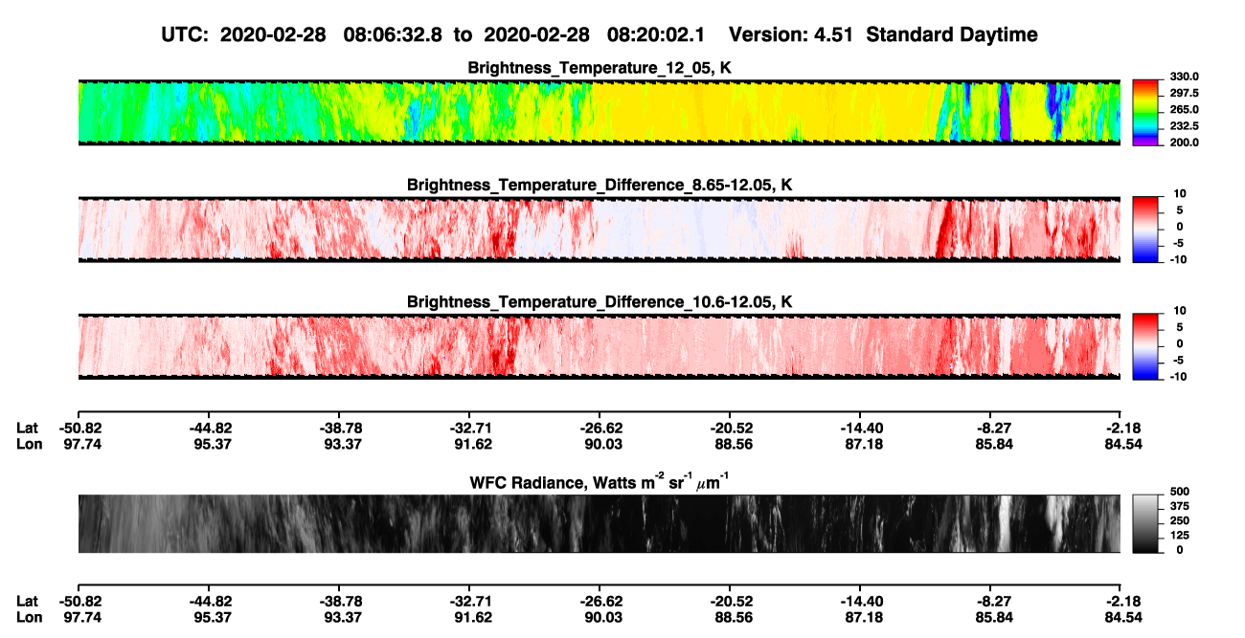Click the 330.0 colorbar label
The height and width of the screenshot is (638, 1245).
[x=1184, y=77]
